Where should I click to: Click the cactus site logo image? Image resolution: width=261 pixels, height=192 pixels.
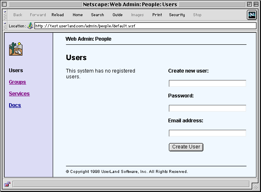[x=16, y=49]
